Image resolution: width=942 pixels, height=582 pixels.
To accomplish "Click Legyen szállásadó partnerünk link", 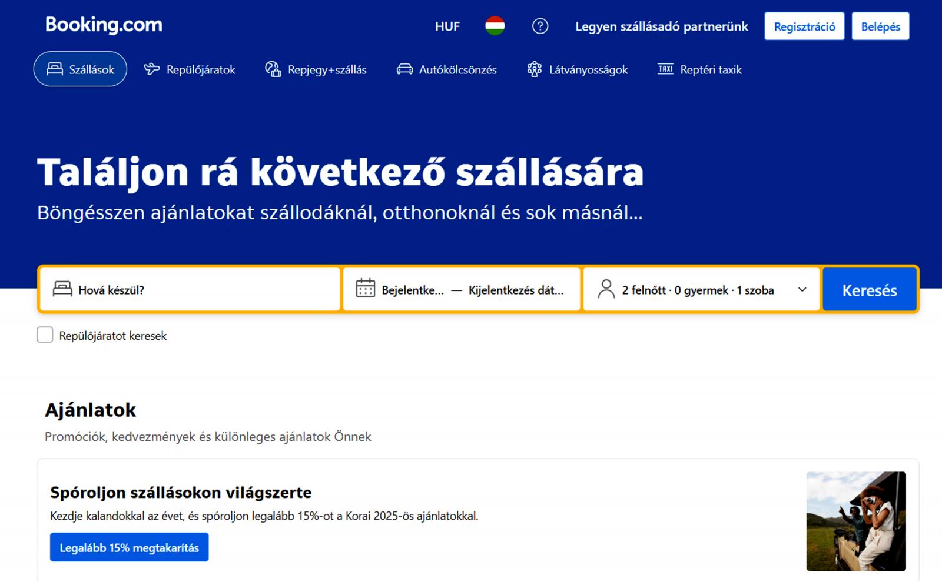I will (x=662, y=26).
